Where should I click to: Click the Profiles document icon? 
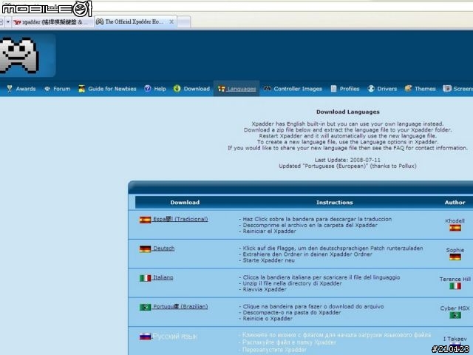[333, 89]
